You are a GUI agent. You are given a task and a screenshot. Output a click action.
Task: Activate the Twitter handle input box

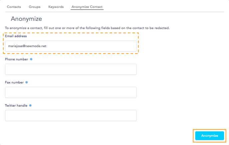click(71, 115)
